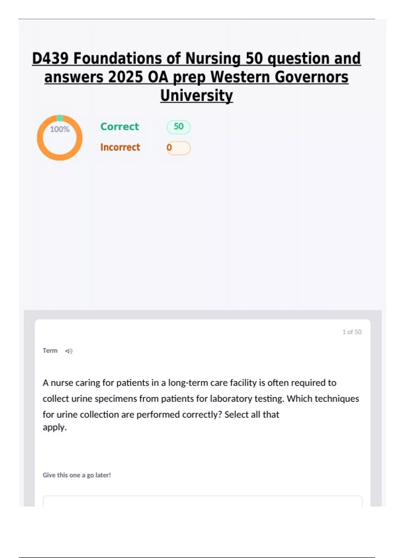
Task: Focus the answer box at the card bottom
Action: tap(203, 501)
